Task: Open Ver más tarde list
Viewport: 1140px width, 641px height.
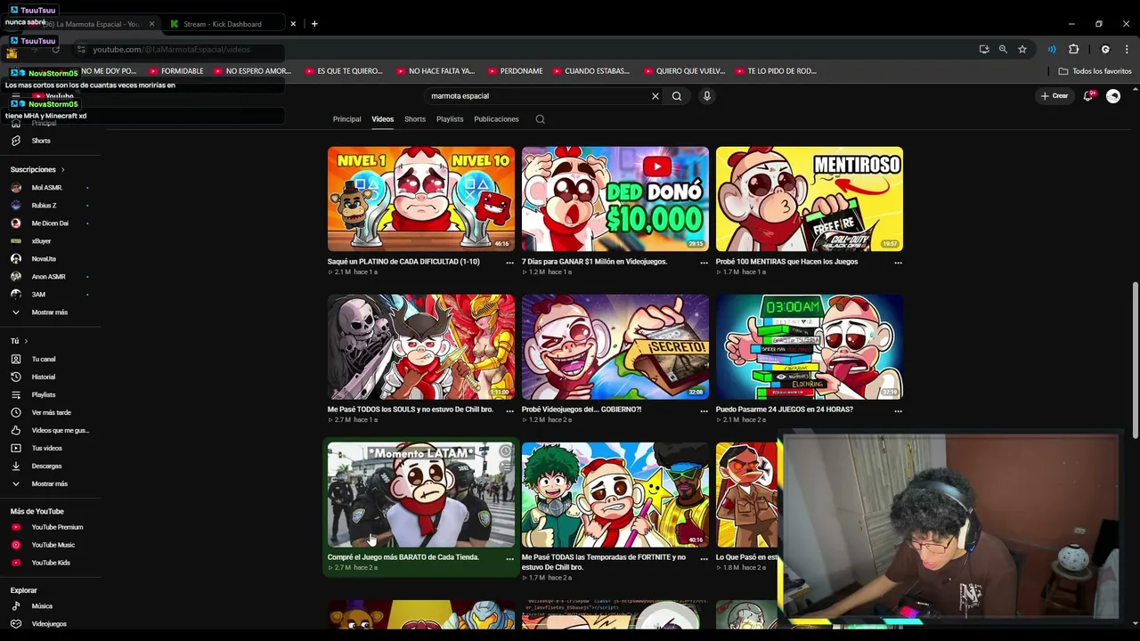Action: tap(52, 412)
